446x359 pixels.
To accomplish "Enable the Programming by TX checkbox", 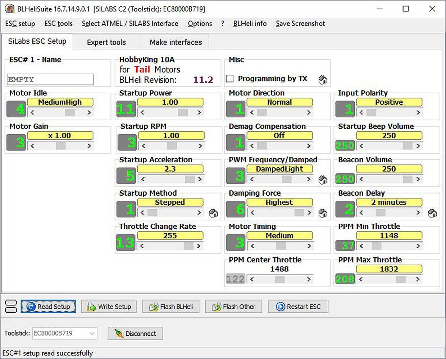I will click(229, 79).
